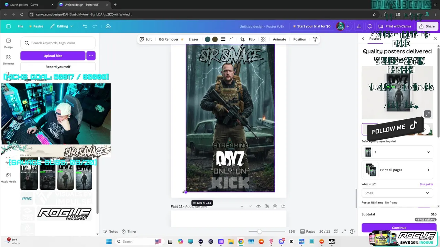
Task: Open grid view of pages
Action: 336,232
